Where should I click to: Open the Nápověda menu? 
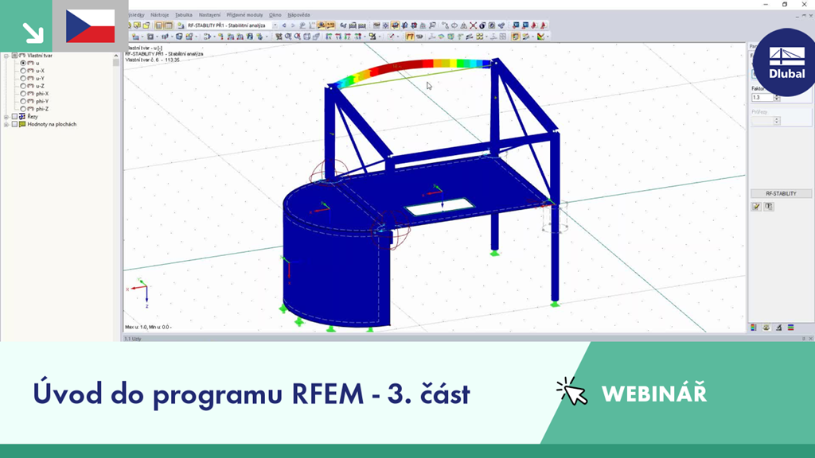(x=299, y=15)
